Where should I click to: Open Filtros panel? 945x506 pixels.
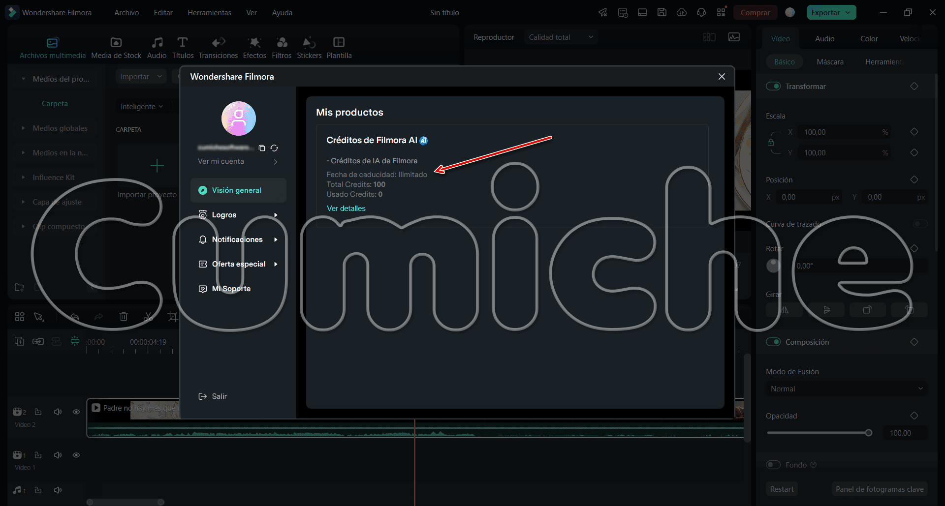pos(282,48)
